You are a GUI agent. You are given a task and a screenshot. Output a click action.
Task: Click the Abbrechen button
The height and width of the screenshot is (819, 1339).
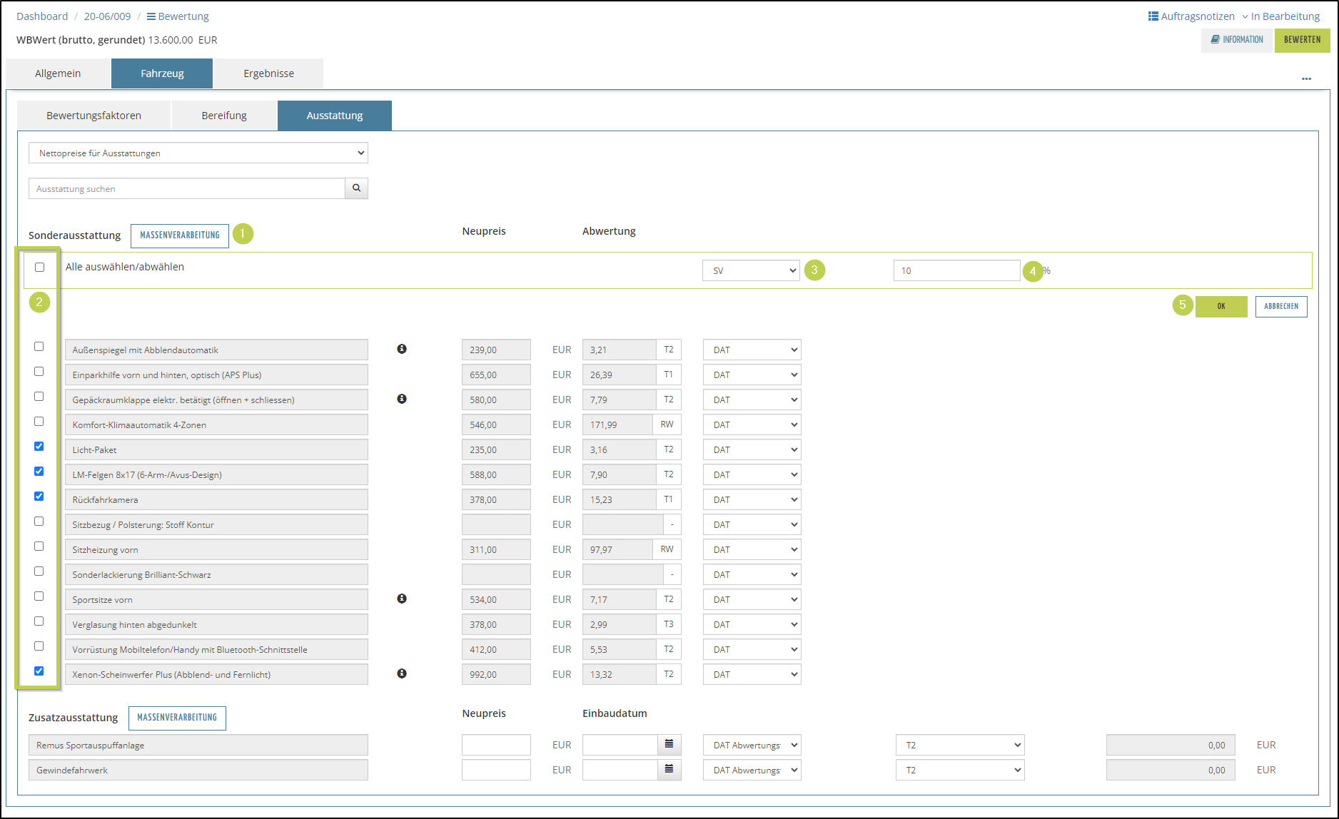(1280, 306)
